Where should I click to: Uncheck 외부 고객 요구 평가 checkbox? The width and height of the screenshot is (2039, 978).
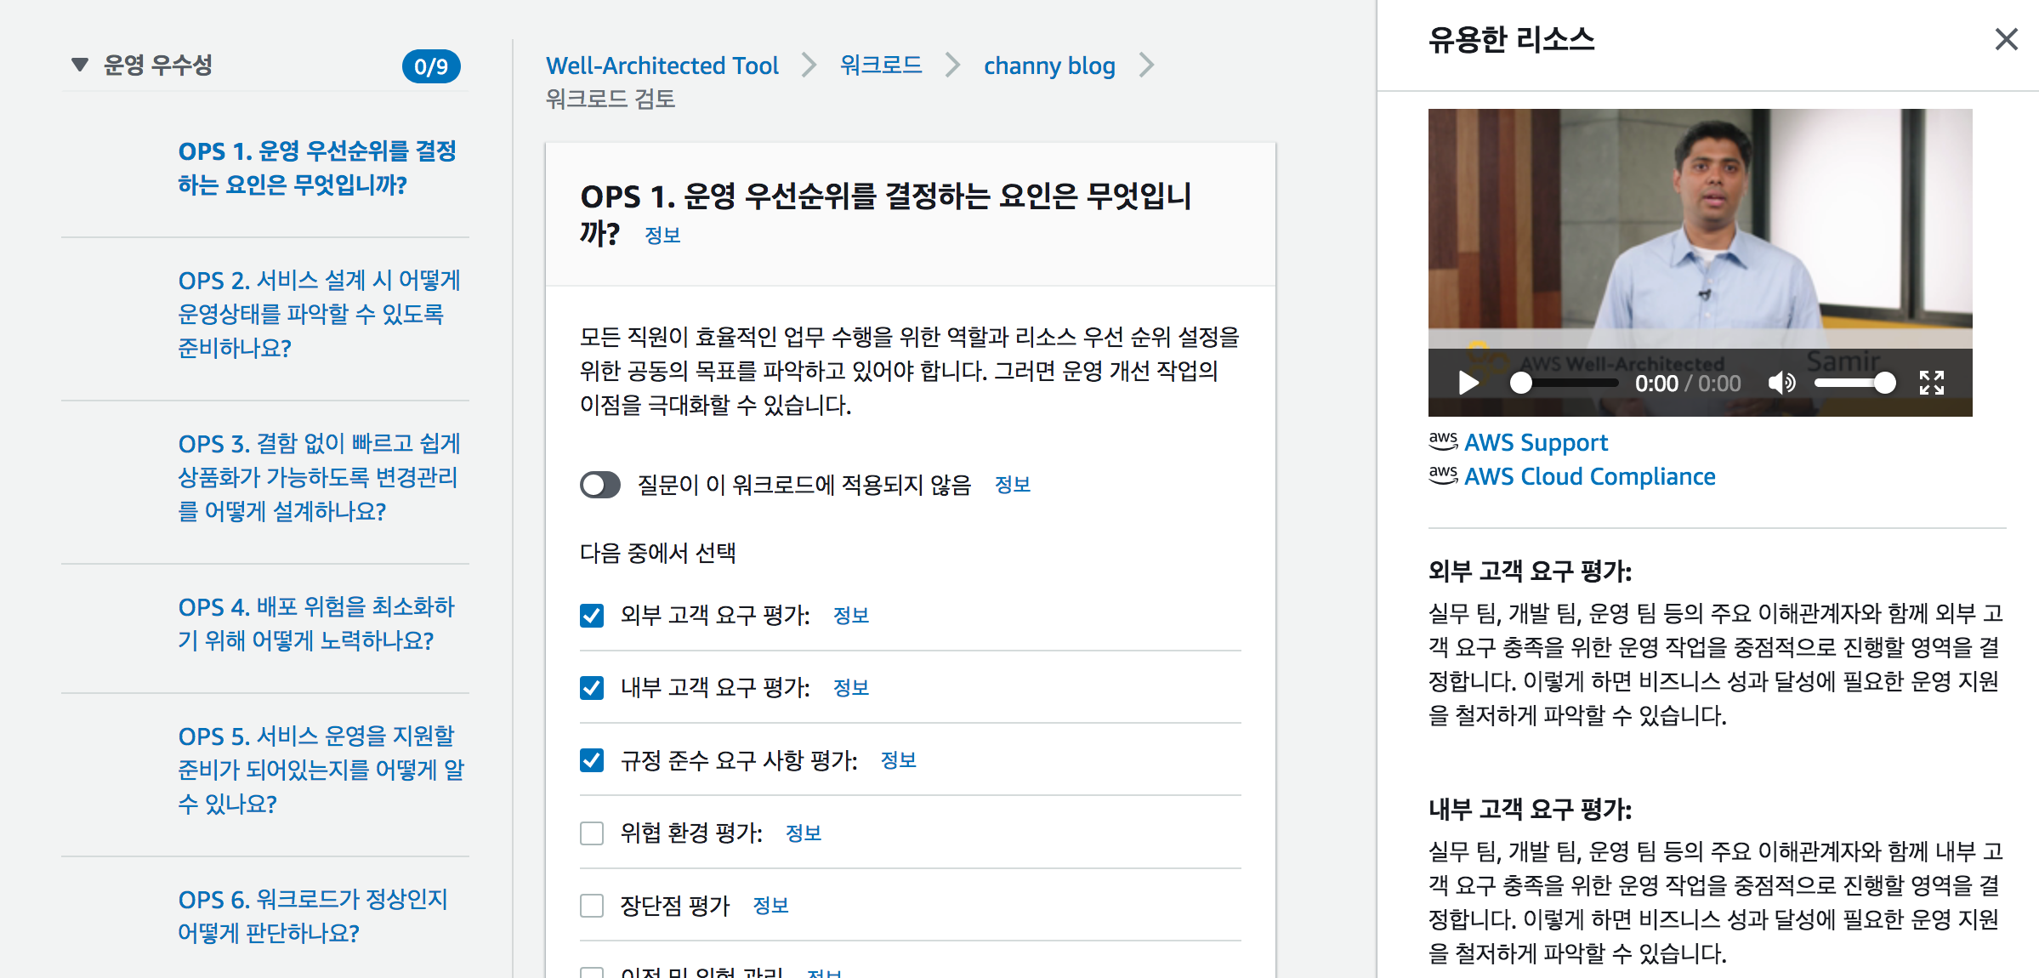(x=592, y=615)
